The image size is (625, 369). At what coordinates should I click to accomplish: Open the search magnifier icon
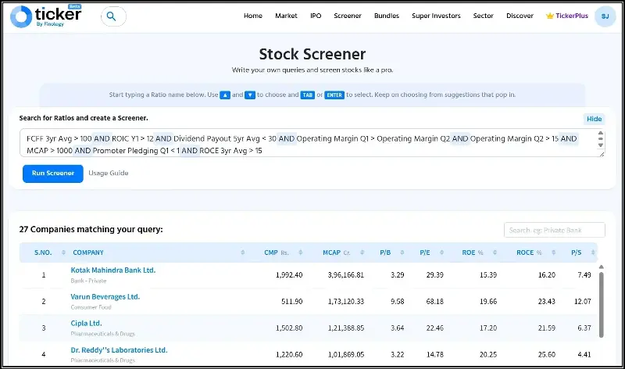pos(112,16)
